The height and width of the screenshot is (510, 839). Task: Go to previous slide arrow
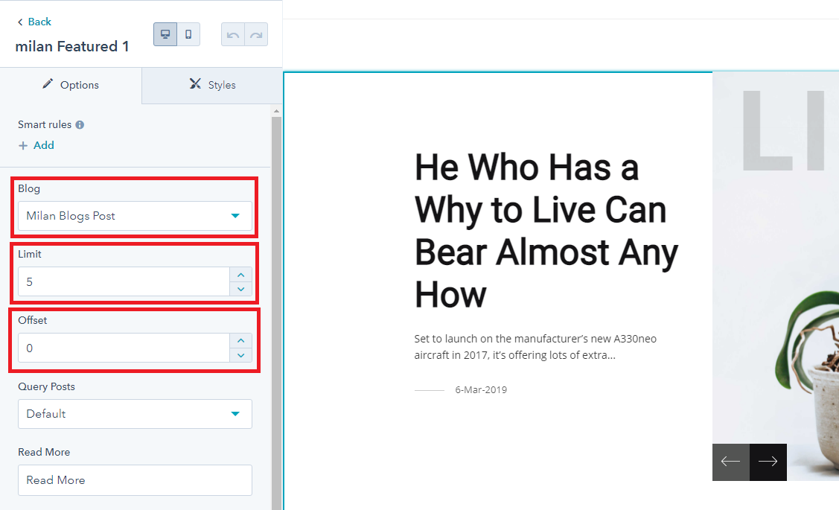730,462
